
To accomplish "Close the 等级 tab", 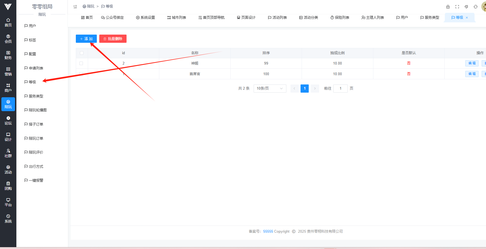I will click(x=467, y=18).
